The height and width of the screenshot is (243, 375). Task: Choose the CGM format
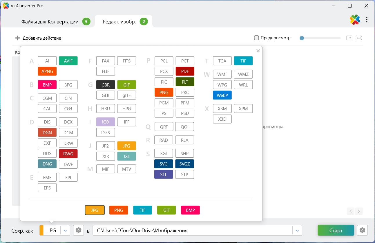tap(47, 98)
